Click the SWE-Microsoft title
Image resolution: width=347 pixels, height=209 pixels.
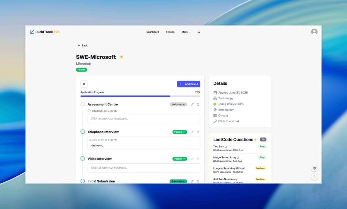pyautogui.click(x=96, y=57)
